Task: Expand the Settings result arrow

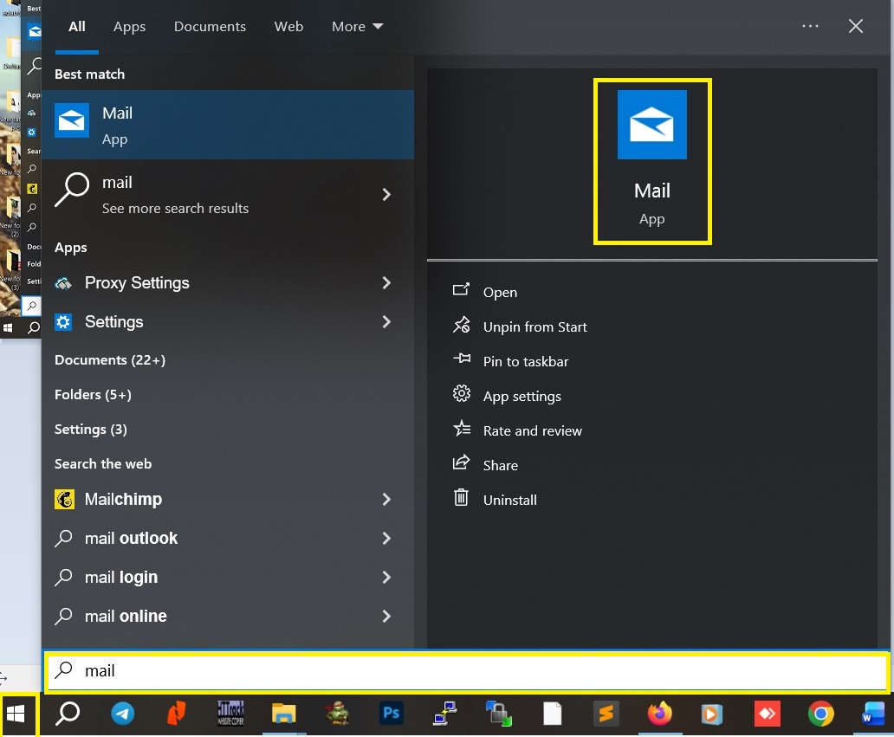Action: pos(386,322)
